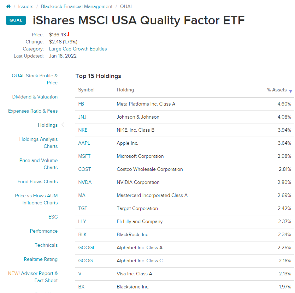Select Expenses Ratio & Fees
Image resolution: width=295 pixels, height=293 pixels.
pos(33,111)
